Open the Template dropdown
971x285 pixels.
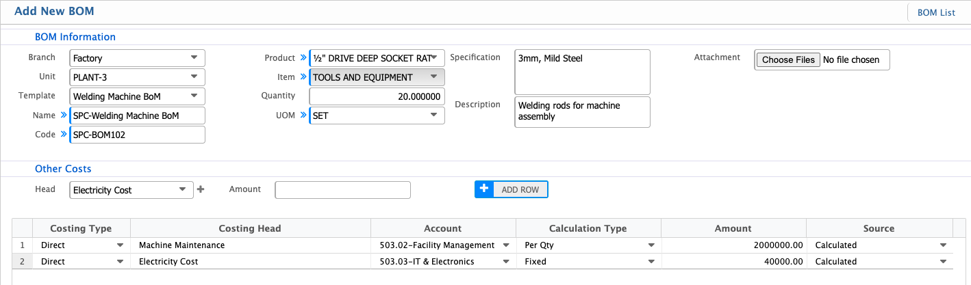tap(137, 96)
